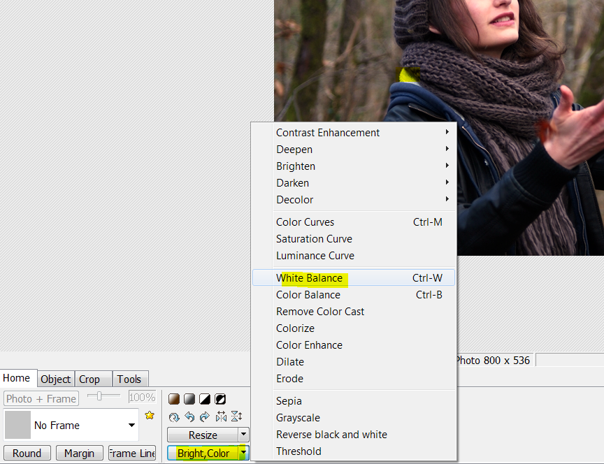
Task: Click the Bright,Color button
Action: (x=203, y=453)
